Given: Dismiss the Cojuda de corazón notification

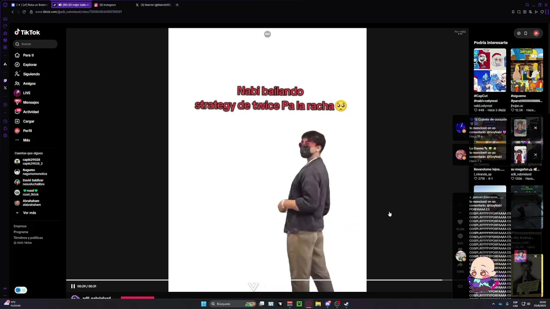Looking at the screenshot, I should (535, 128).
